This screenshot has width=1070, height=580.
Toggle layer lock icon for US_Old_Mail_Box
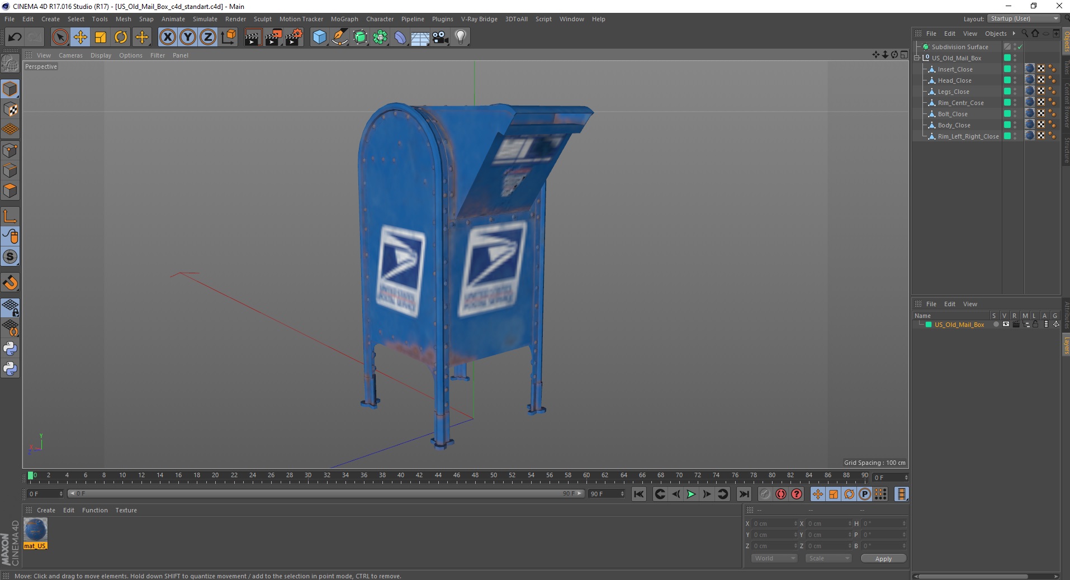(x=1035, y=325)
